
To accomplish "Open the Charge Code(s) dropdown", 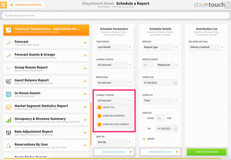I will tap(114, 65).
